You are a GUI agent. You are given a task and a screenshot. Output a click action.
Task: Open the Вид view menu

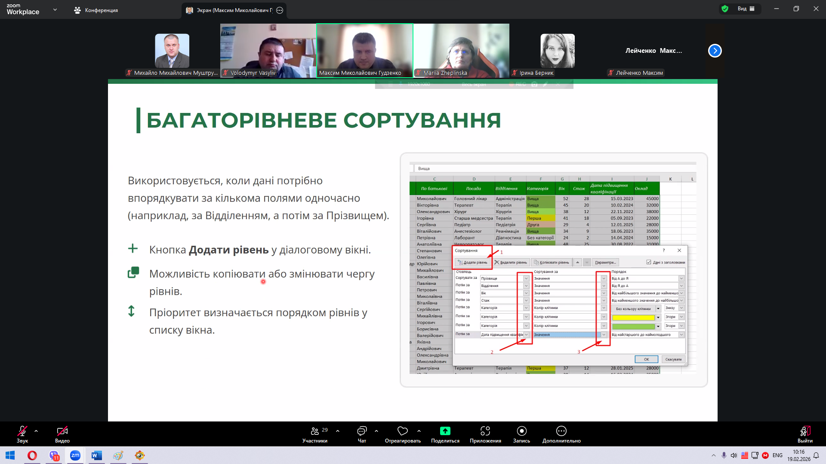point(746,9)
